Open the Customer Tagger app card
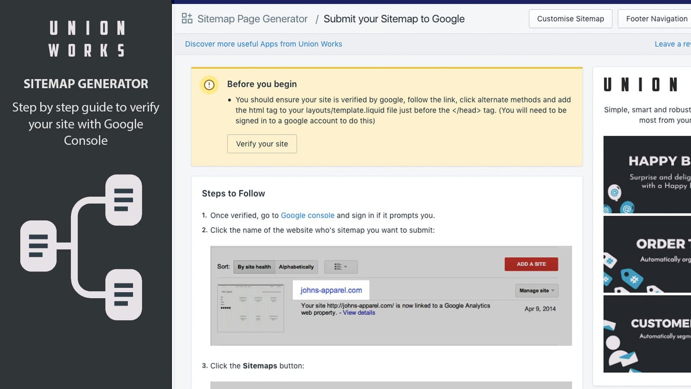The width and height of the screenshot is (691, 389). click(647, 334)
